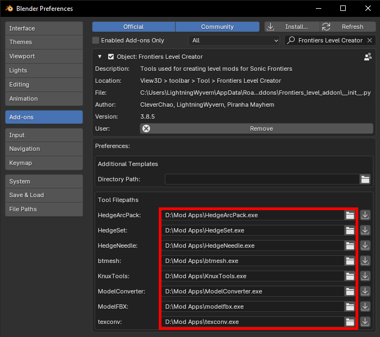Switch to the Viewport preferences tab

click(x=44, y=56)
